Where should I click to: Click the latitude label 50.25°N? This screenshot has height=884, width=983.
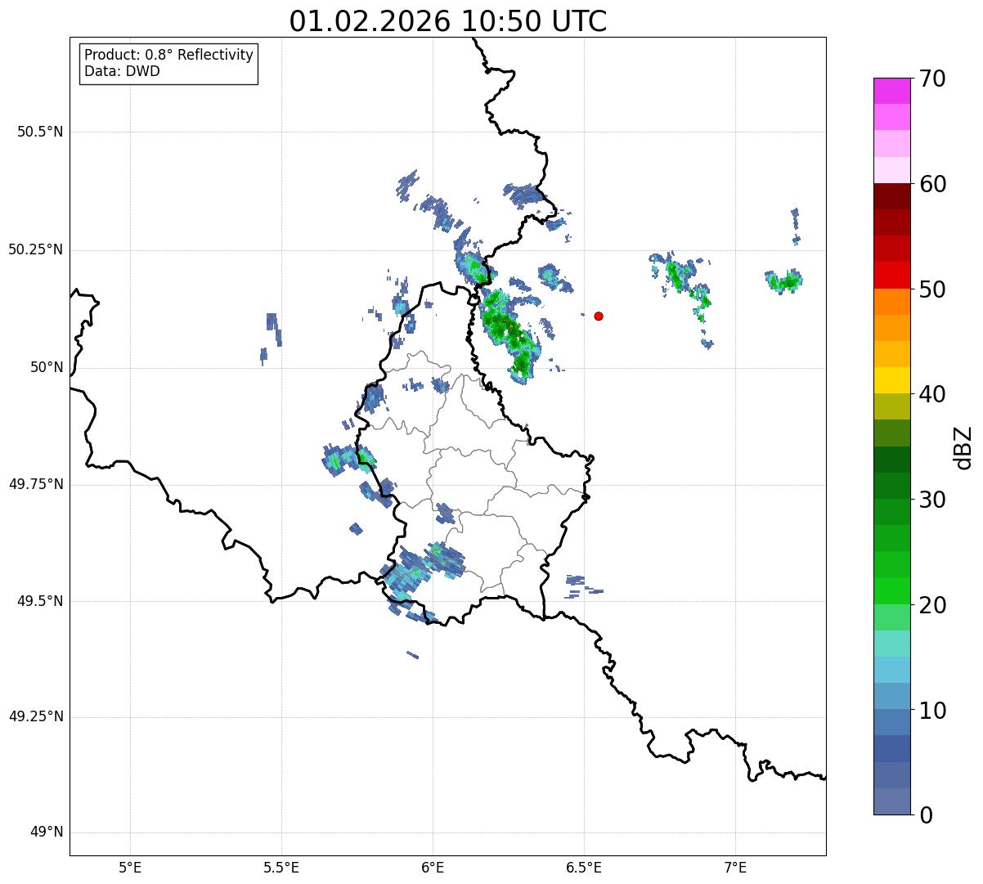point(35,249)
